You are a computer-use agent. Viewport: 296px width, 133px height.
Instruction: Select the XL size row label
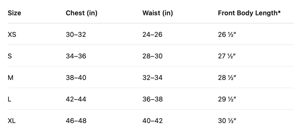[12, 121]
